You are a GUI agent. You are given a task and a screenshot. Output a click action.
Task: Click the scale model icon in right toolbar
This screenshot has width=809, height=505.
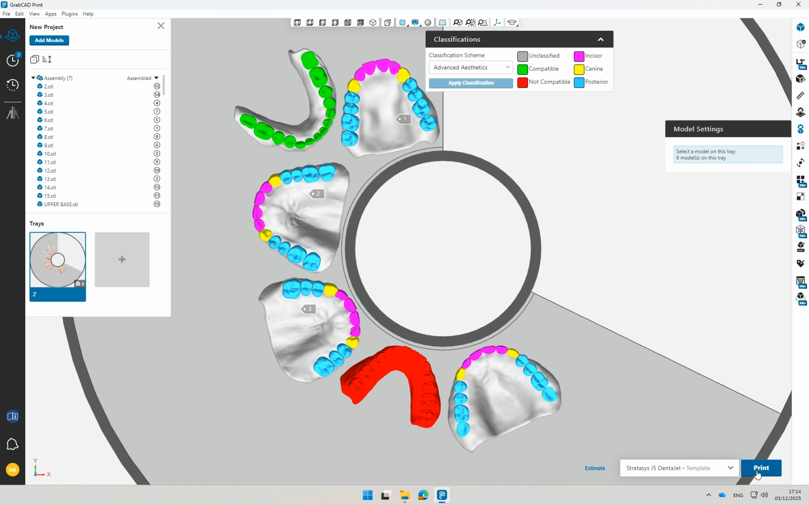click(x=800, y=196)
